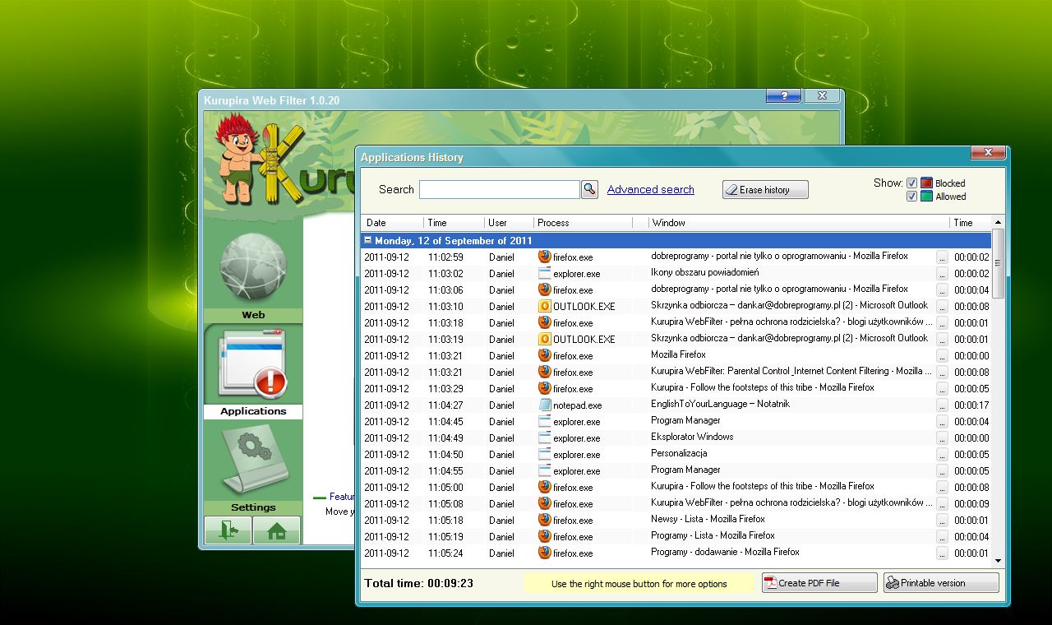Sort by the Window column header
This screenshot has width=1052, height=625.
click(x=799, y=223)
